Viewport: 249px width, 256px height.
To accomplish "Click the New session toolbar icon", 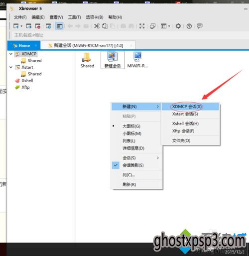I will click(16, 26).
